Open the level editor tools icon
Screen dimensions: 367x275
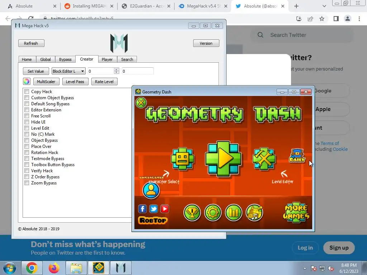point(264,159)
